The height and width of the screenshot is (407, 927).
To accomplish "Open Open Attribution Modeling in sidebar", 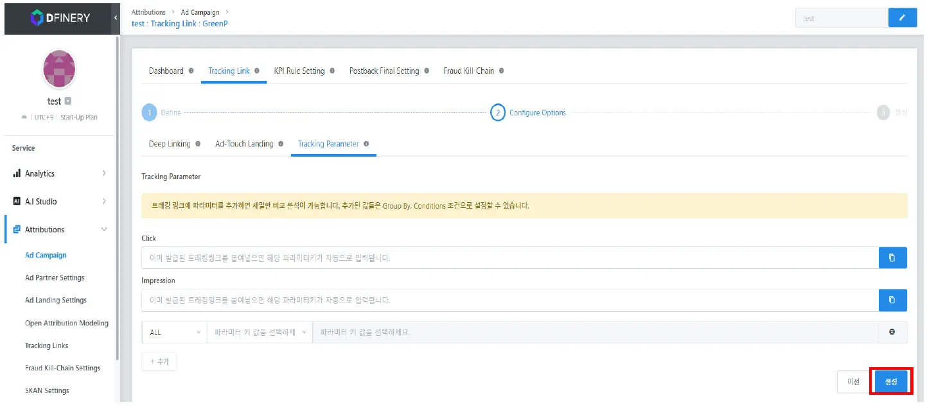I will 67,323.
